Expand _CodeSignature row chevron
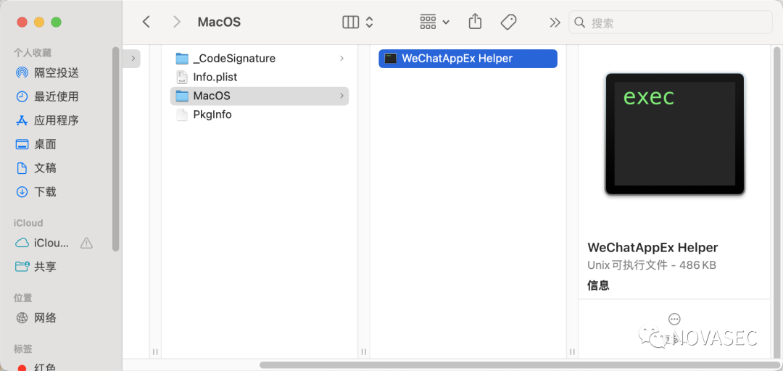This screenshot has height=371, width=783. pyautogui.click(x=341, y=59)
